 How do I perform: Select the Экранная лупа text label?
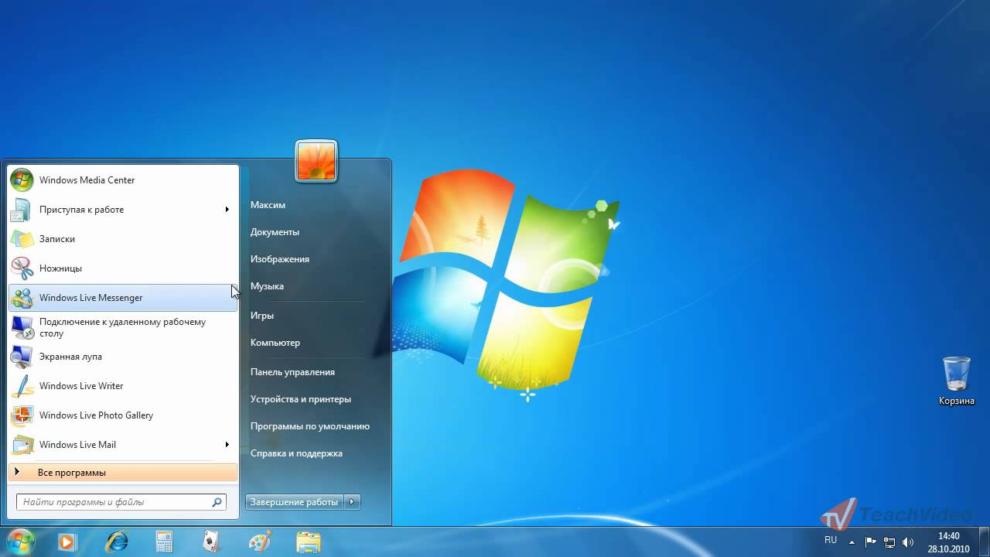(70, 357)
